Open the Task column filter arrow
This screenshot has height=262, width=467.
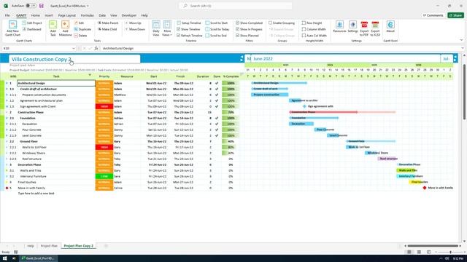coord(90,75)
